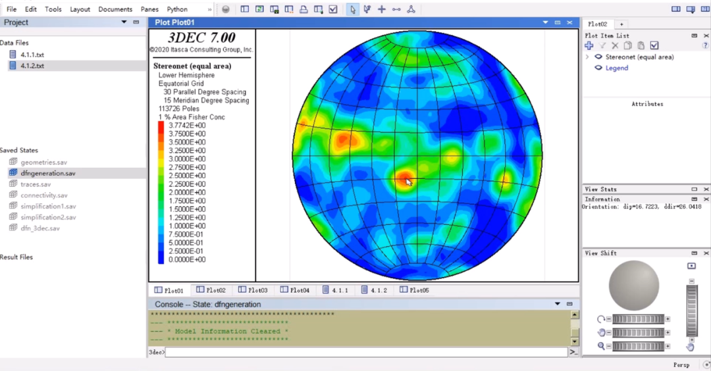Click the X delete icon in Plot Item List
This screenshot has width=711, height=371.
click(x=615, y=45)
